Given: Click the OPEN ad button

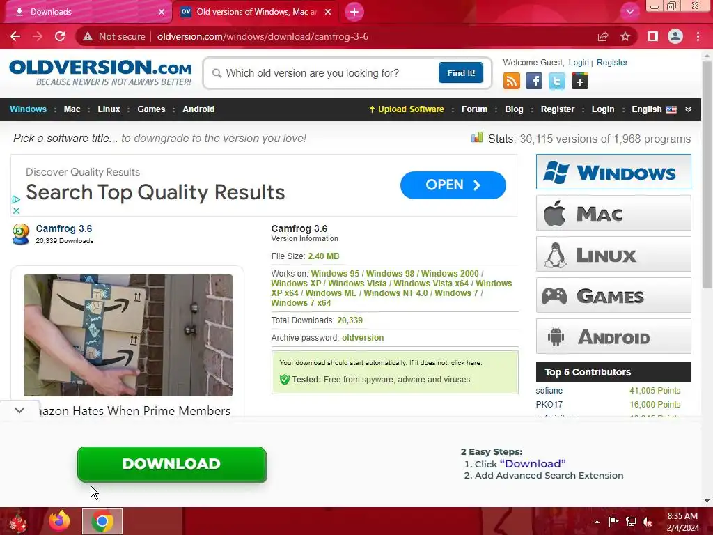Looking at the screenshot, I should 453,185.
